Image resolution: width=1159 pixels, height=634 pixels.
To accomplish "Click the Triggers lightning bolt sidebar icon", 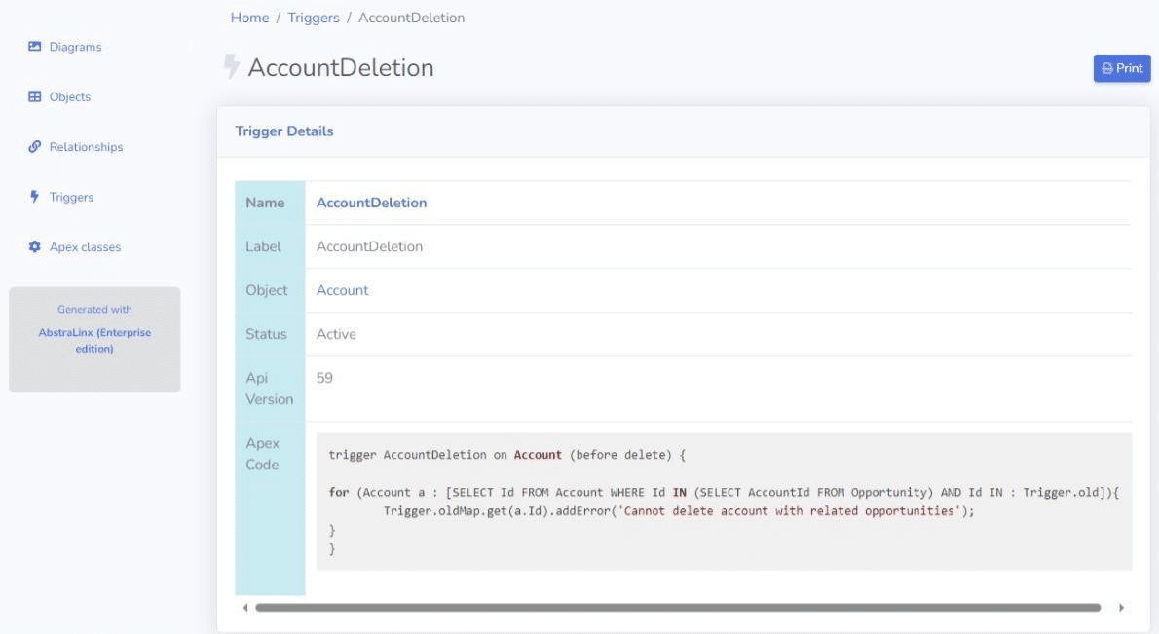I will (34, 197).
